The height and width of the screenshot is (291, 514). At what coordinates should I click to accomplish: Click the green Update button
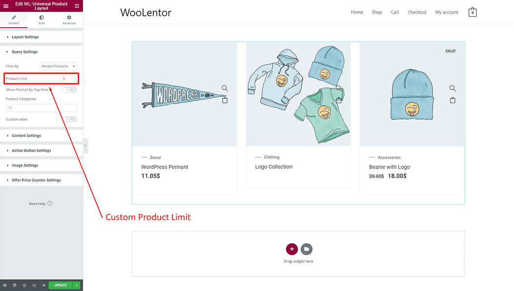[60, 285]
